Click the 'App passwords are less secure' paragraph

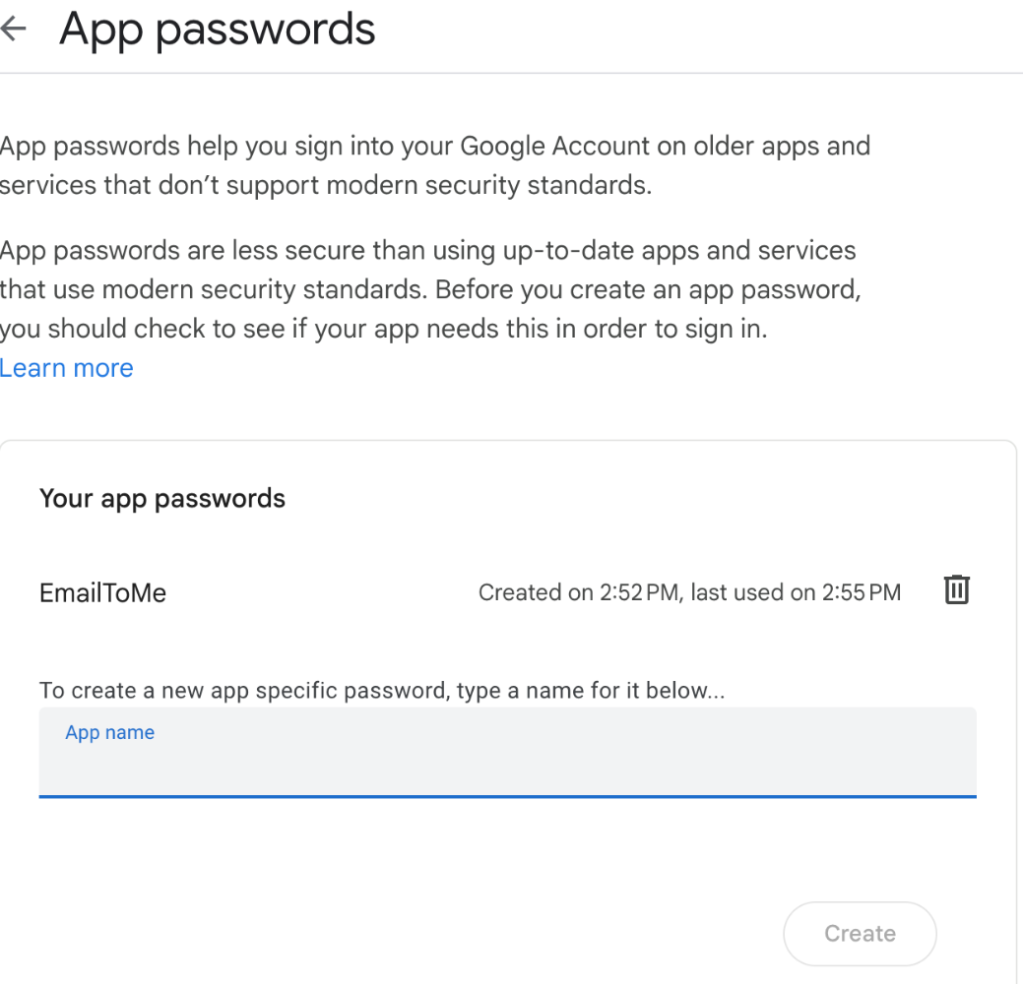427,251
